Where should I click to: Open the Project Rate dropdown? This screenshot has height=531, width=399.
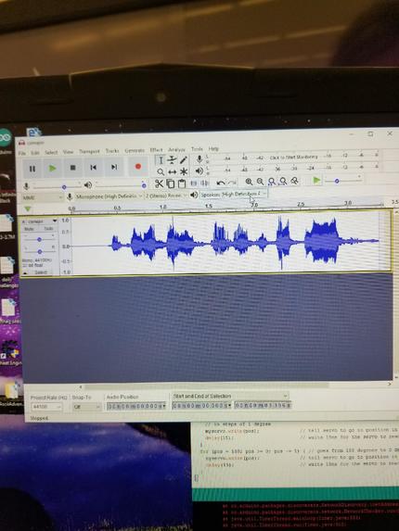click(x=46, y=407)
